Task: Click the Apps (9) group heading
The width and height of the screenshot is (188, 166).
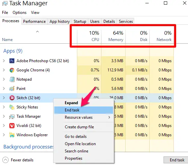Action: (x=13, y=51)
